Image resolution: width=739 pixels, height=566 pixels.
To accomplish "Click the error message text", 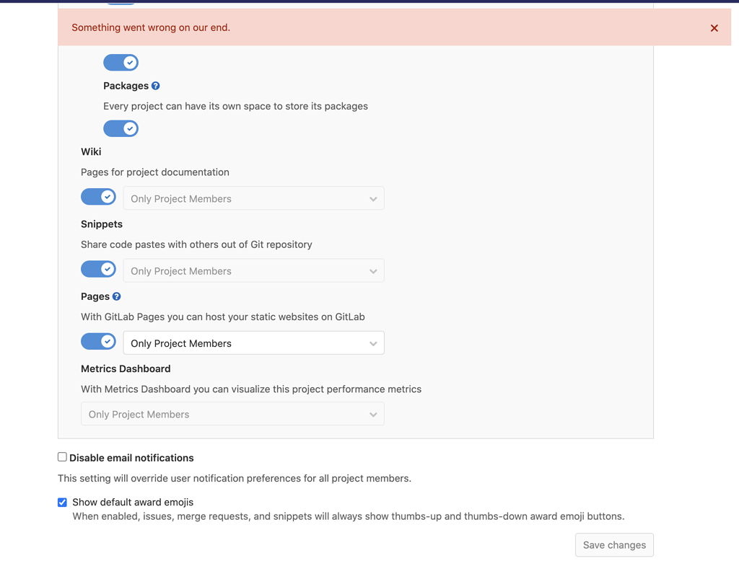I will click(152, 27).
